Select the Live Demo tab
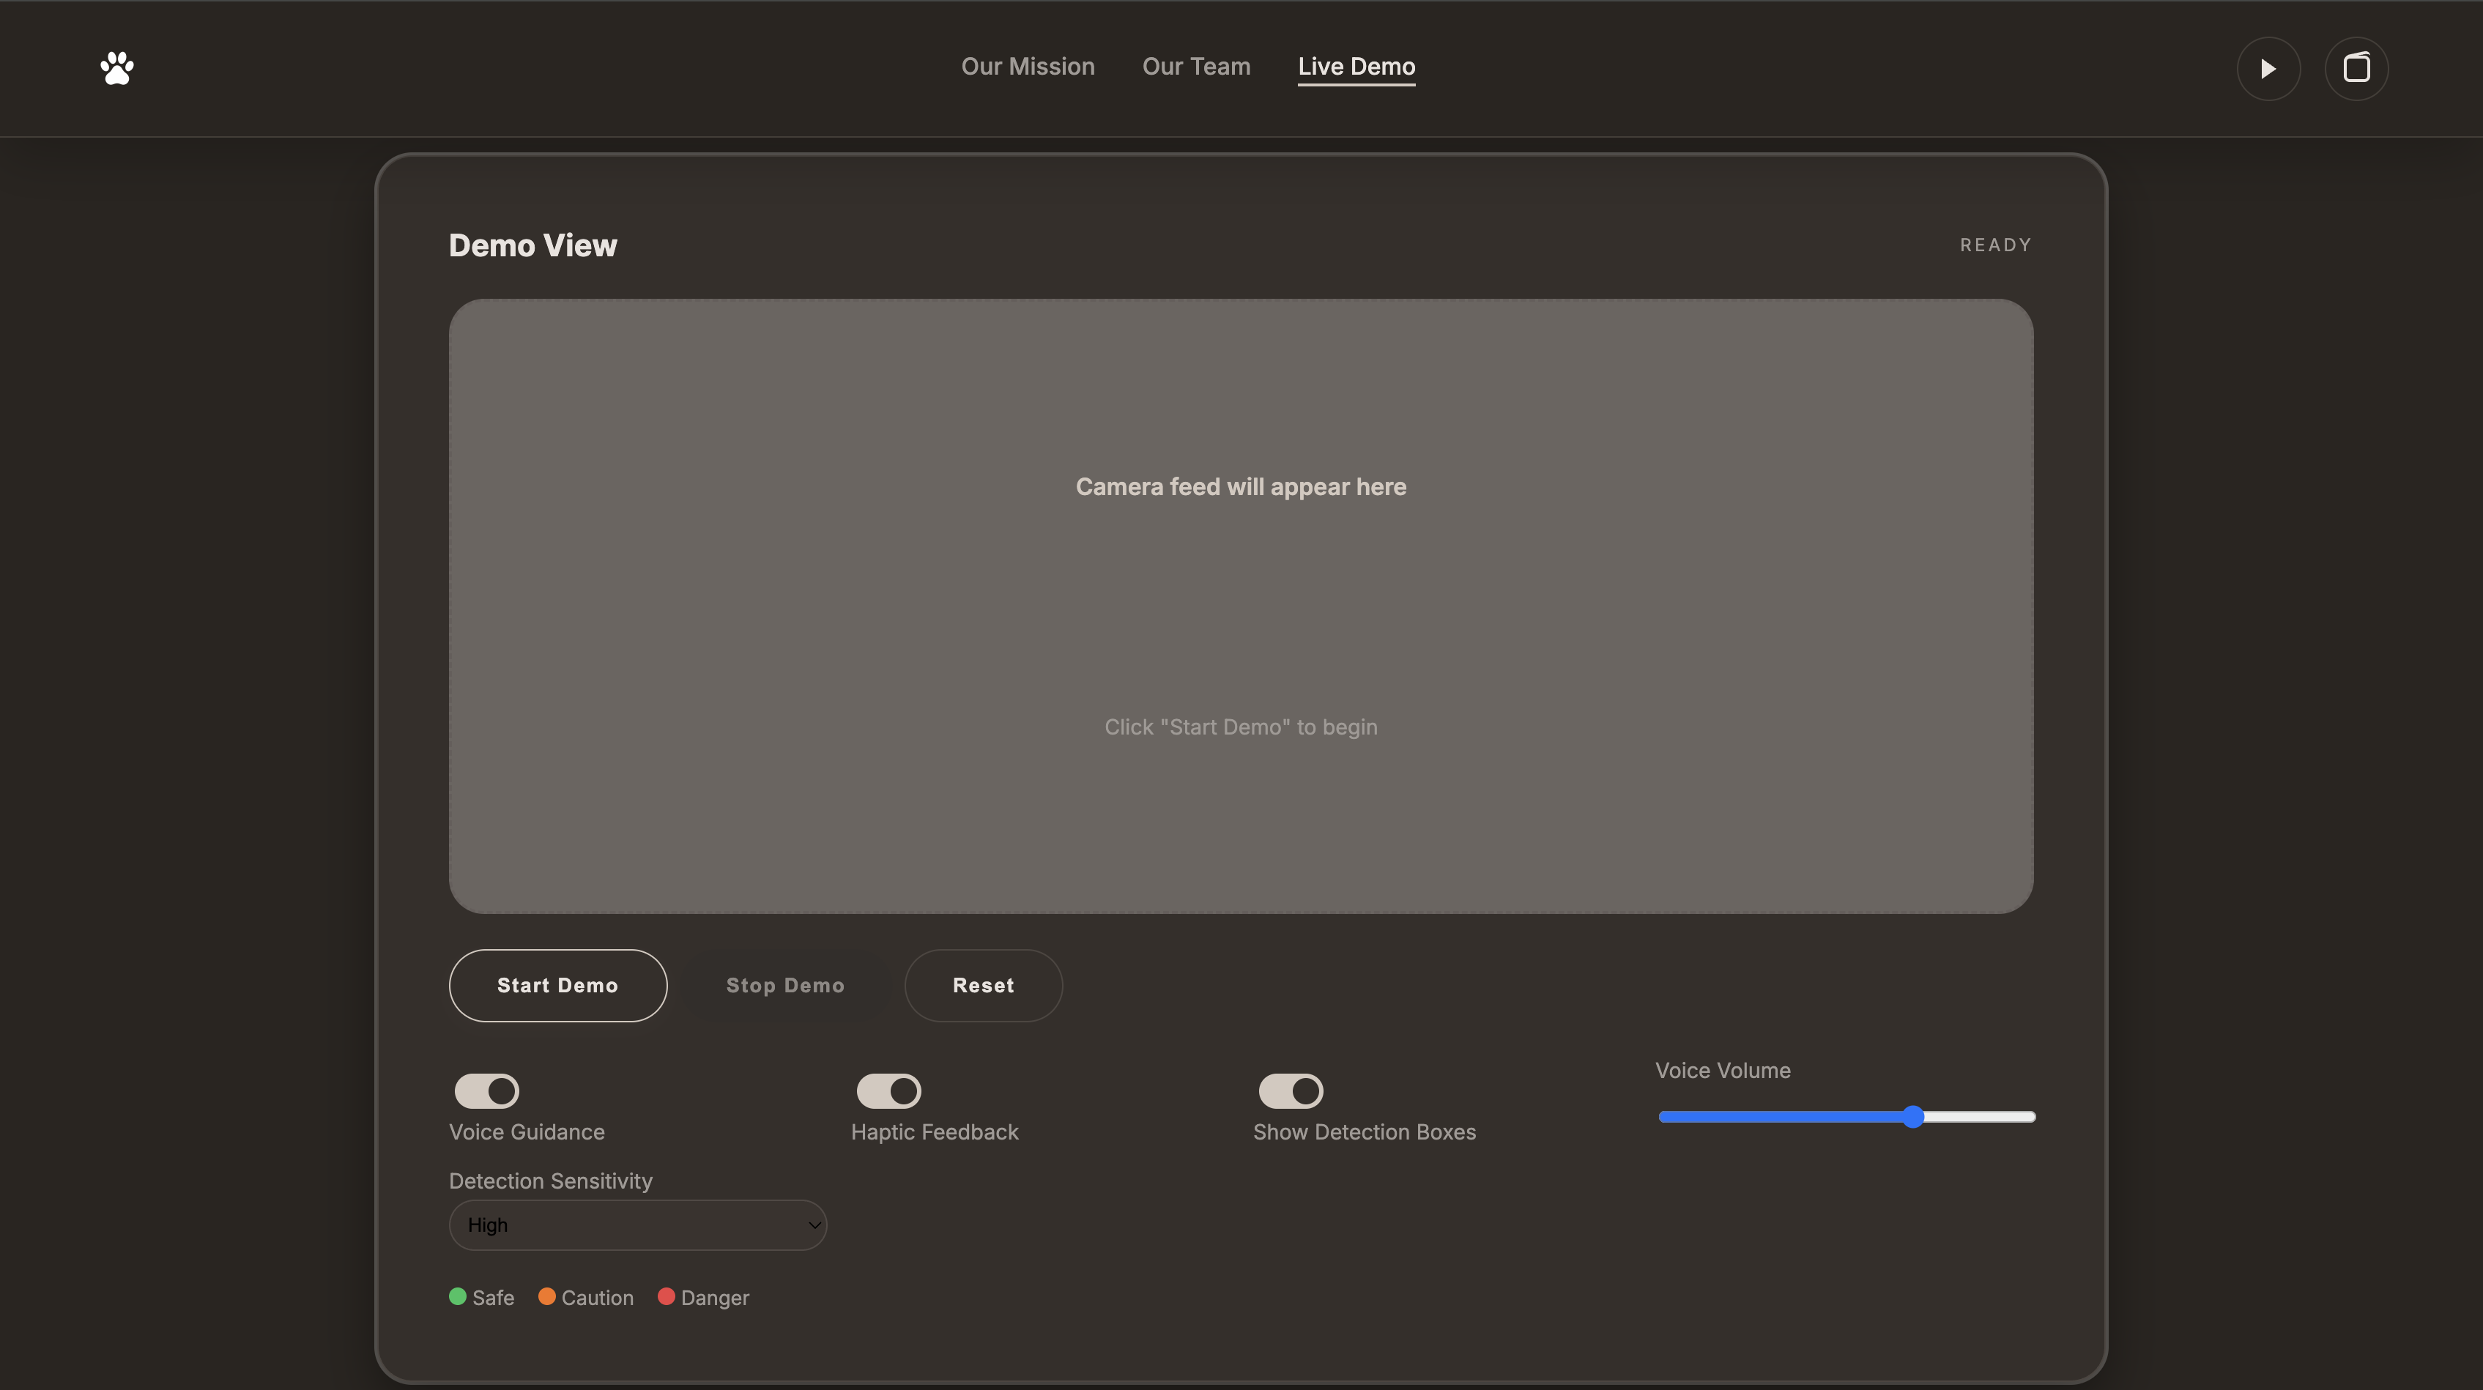 [1356, 67]
